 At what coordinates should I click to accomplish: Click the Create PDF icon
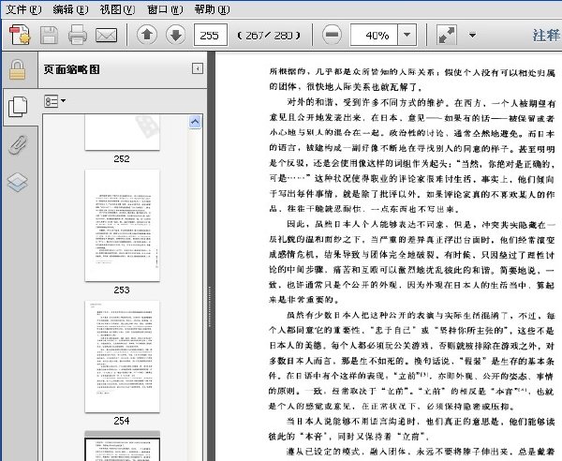[x=20, y=35]
